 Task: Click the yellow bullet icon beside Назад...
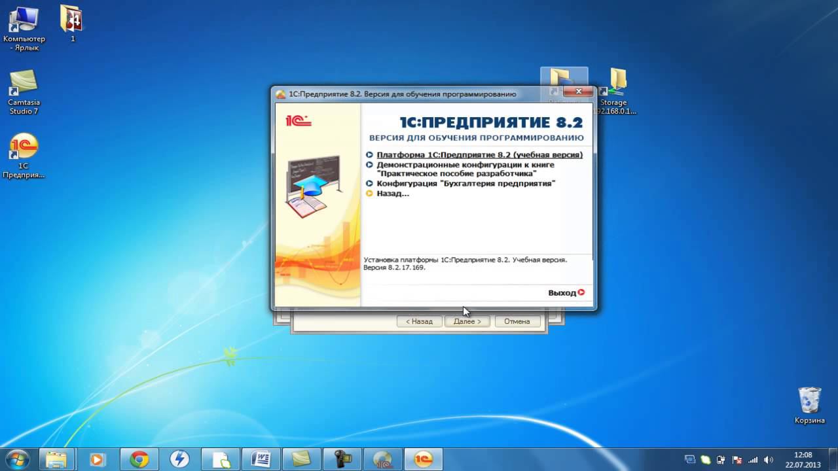click(x=370, y=194)
